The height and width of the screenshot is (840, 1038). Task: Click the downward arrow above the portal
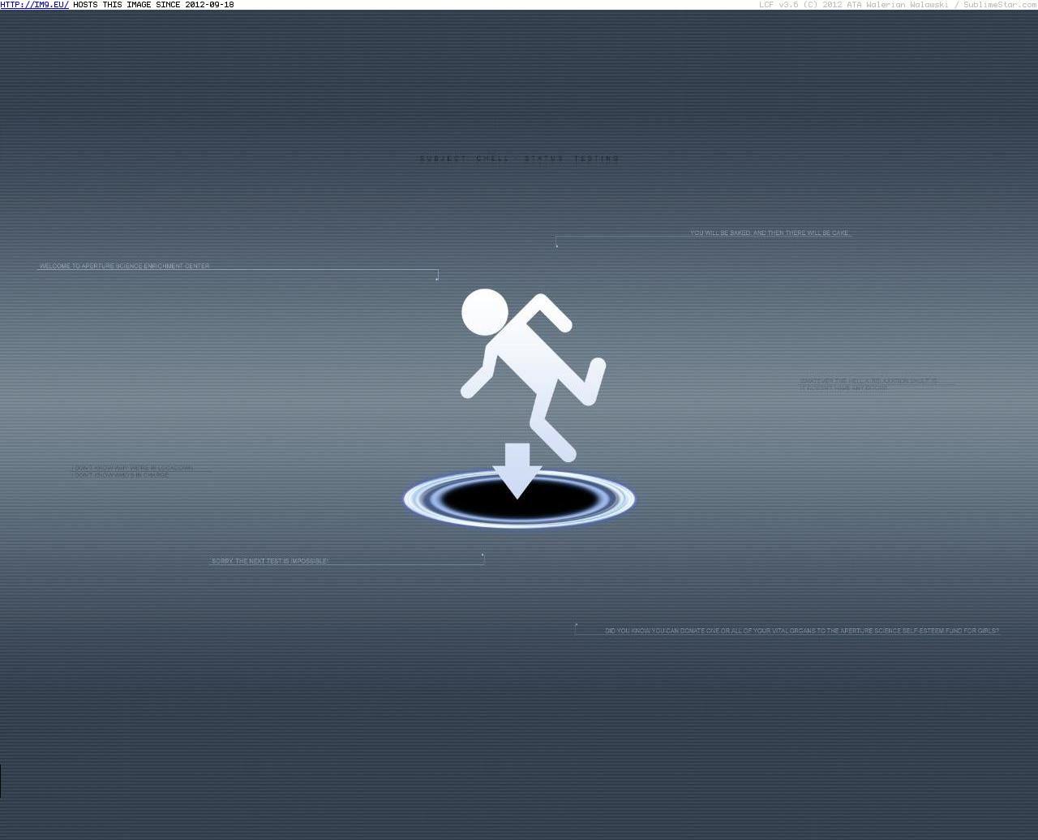[517, 470]
